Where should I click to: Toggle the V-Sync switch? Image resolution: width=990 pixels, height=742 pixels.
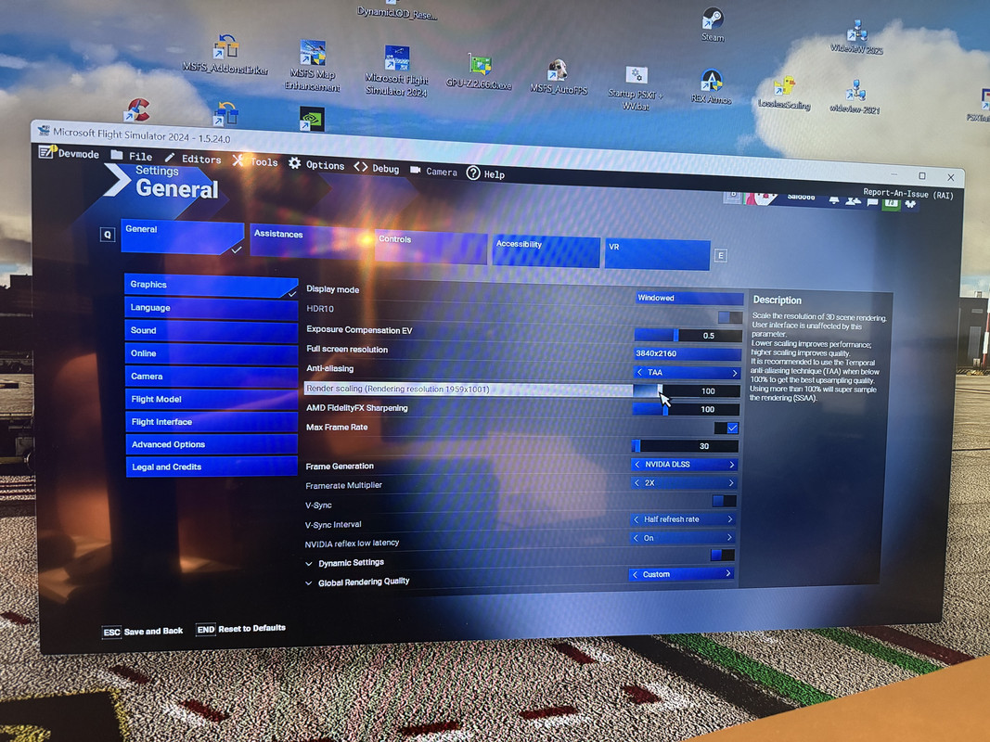tap(724, 501)
